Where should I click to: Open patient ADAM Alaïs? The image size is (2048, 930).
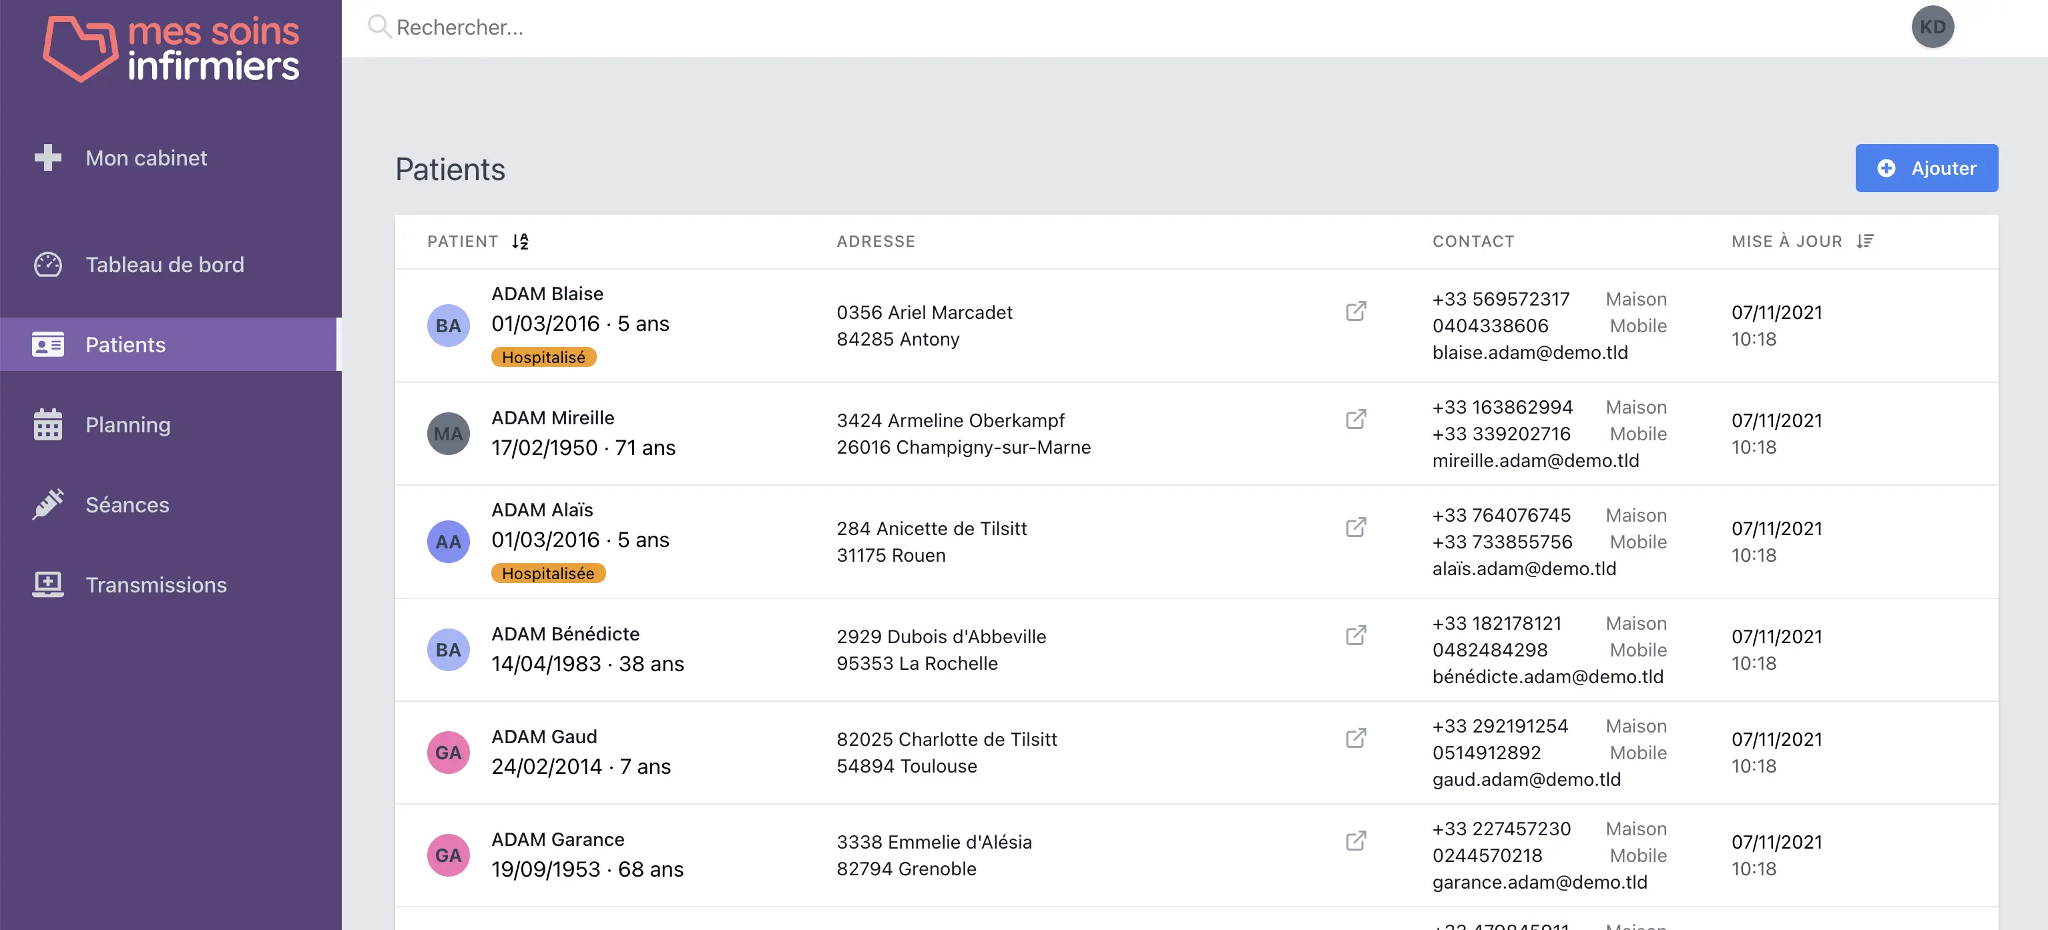point(542,510)
